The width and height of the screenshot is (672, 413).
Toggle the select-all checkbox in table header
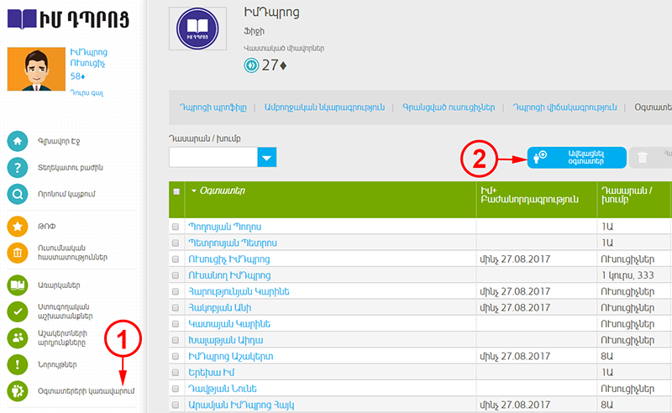click(x=176, y=191)
